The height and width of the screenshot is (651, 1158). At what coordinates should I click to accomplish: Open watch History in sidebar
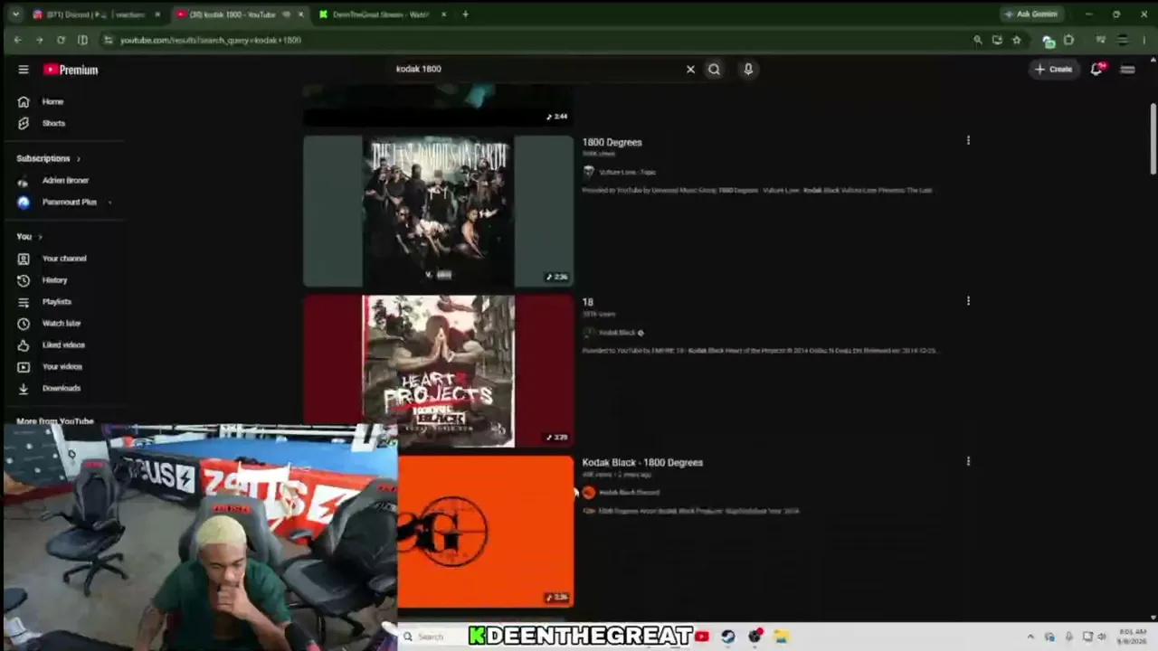click(54, 280)
